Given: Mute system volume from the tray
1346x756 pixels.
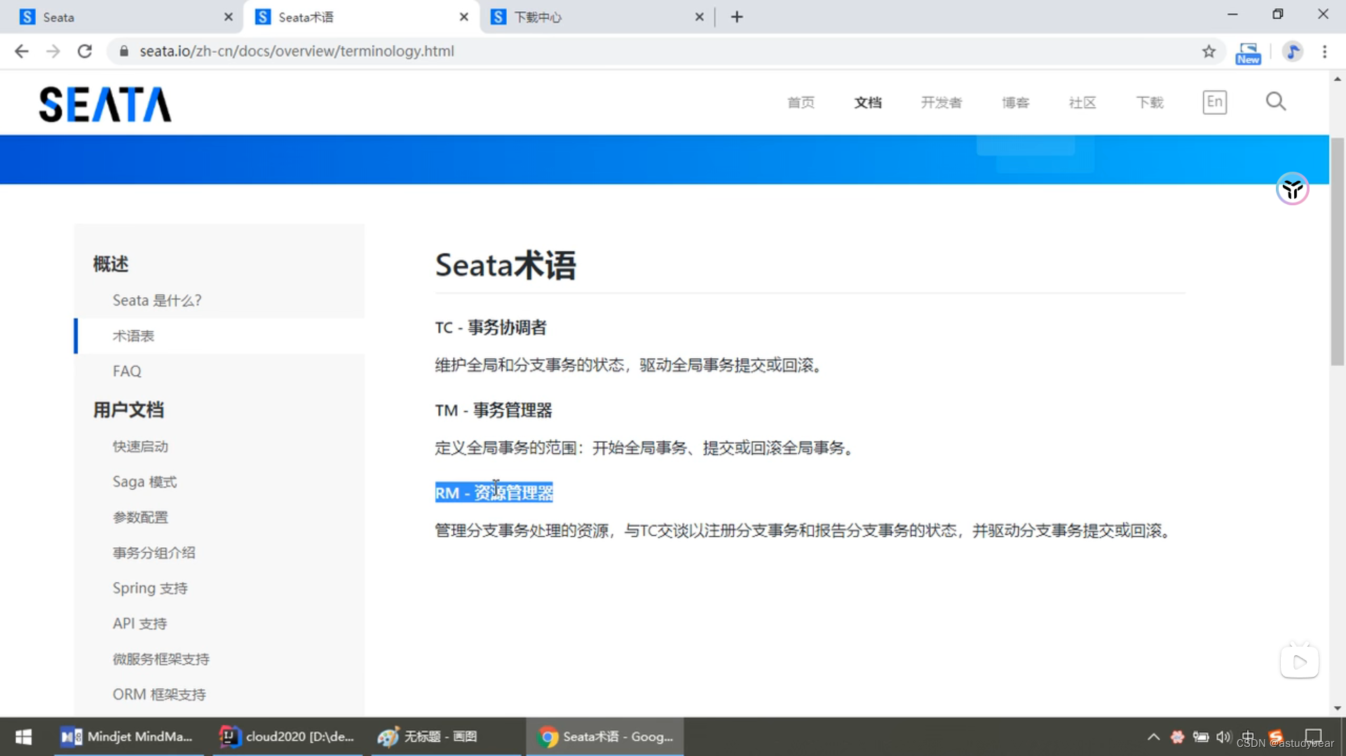Looking at the screenshot, I should pos(1223,736).
